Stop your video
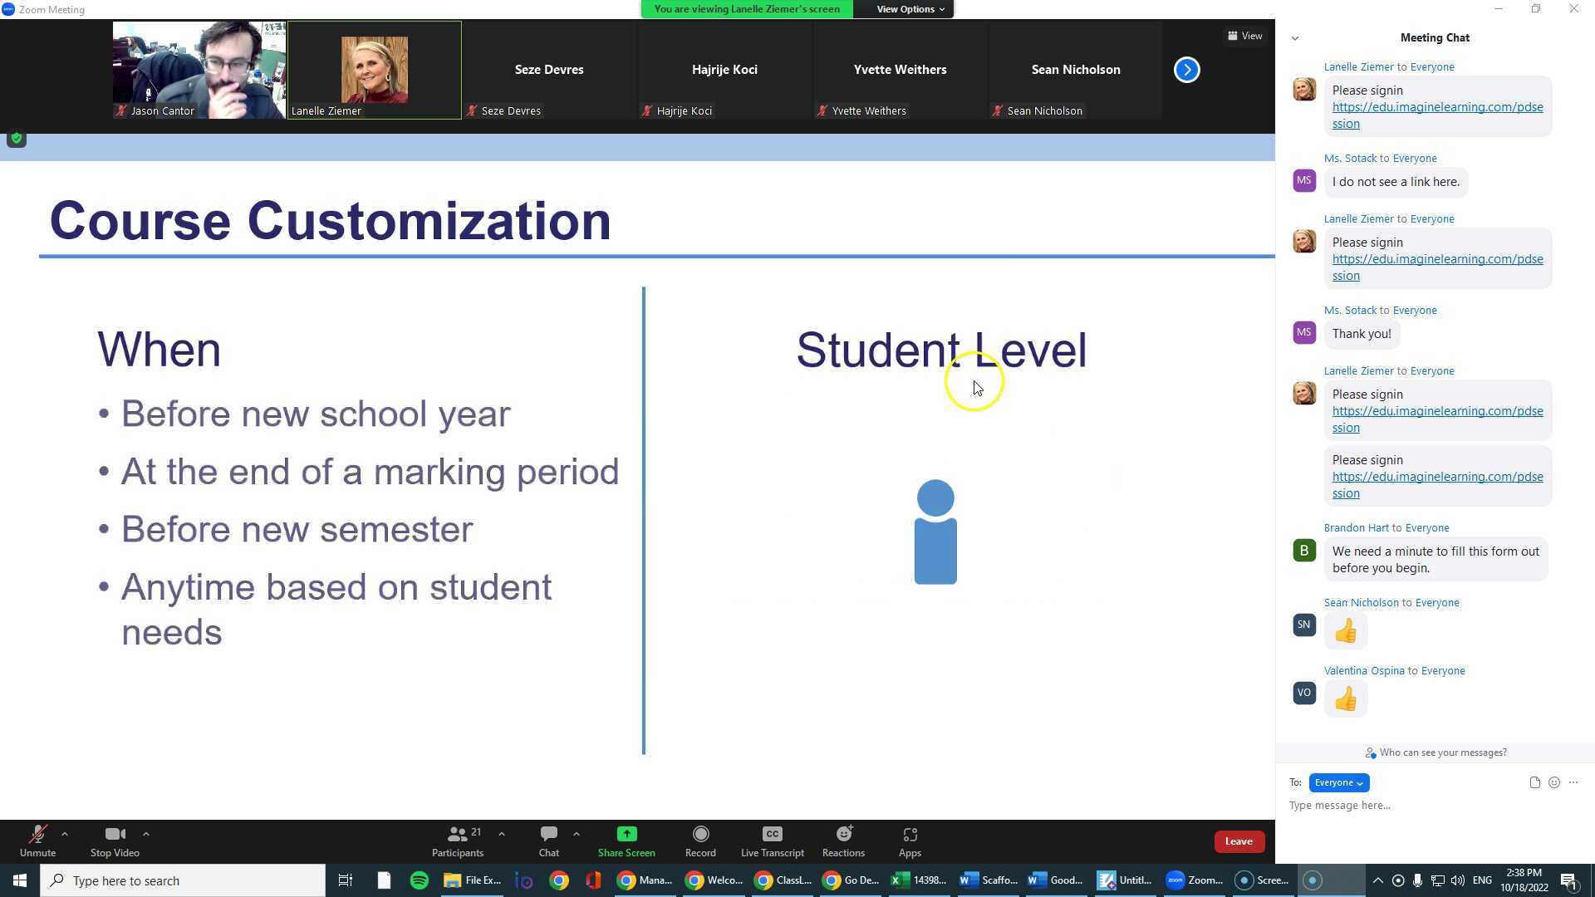This screenshot has width=1595, height=897. click(114, 841)
